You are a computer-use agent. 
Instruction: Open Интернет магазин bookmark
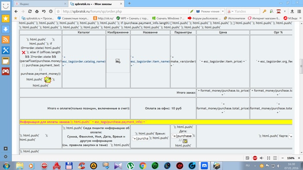pos(264,18)
